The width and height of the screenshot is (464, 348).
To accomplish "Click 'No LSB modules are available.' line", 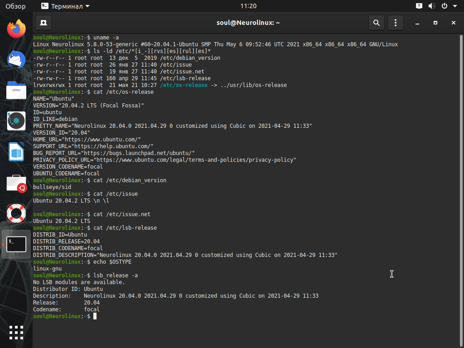I will (x=79, y=282).
